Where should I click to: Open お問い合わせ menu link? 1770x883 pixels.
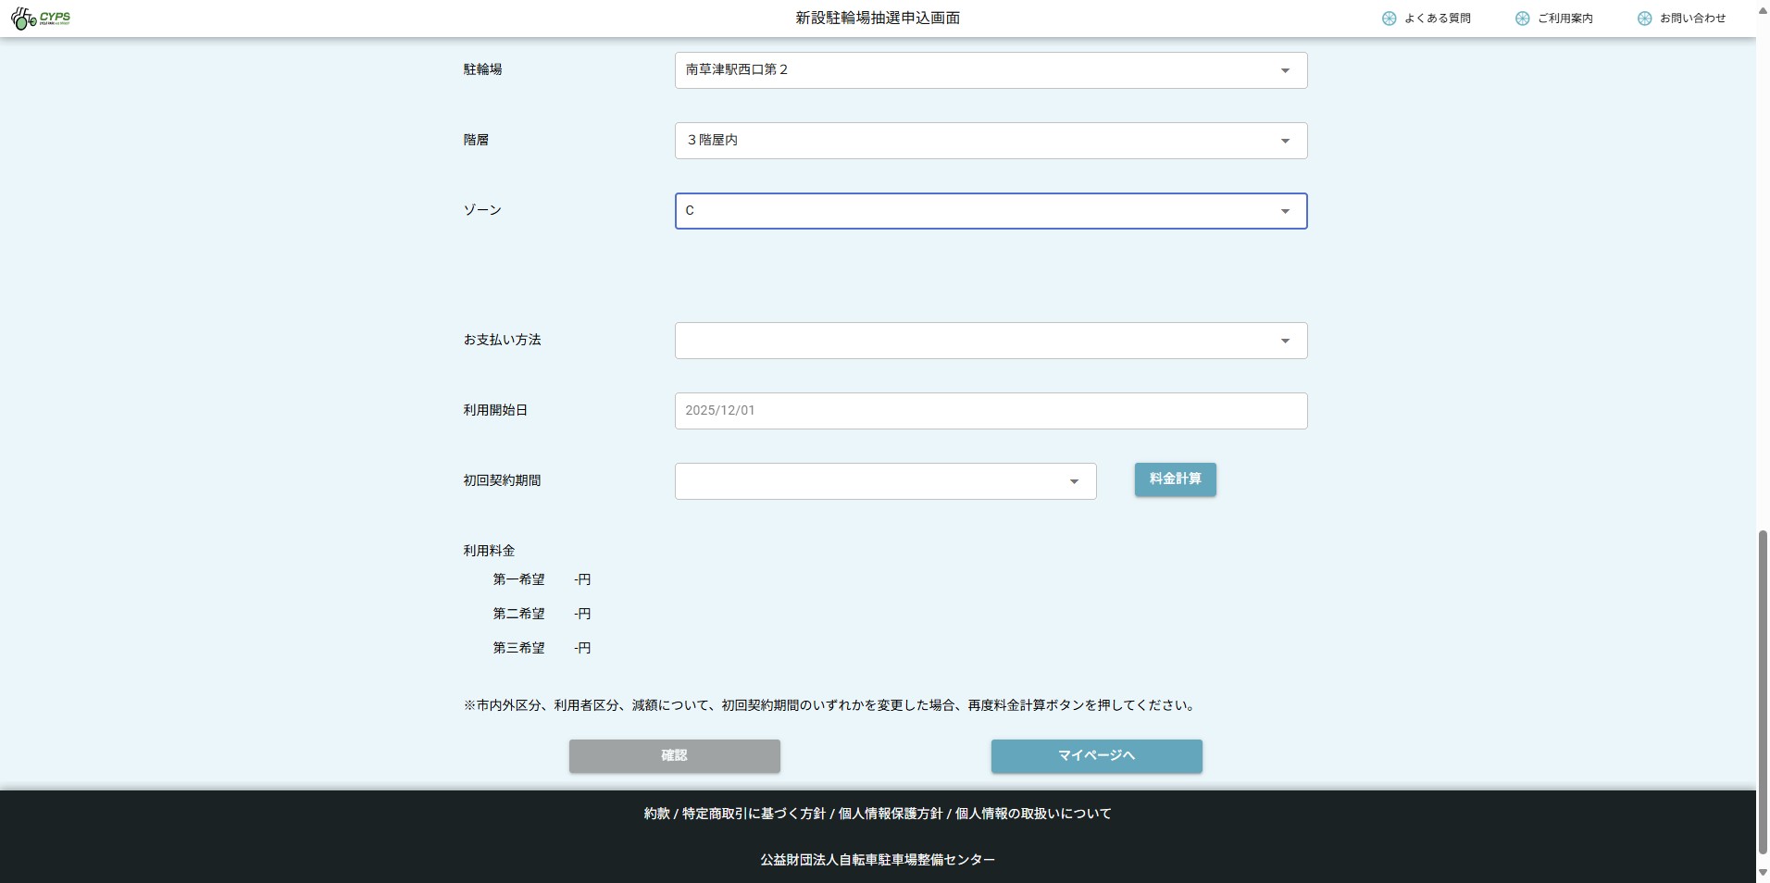point(1692,19)
